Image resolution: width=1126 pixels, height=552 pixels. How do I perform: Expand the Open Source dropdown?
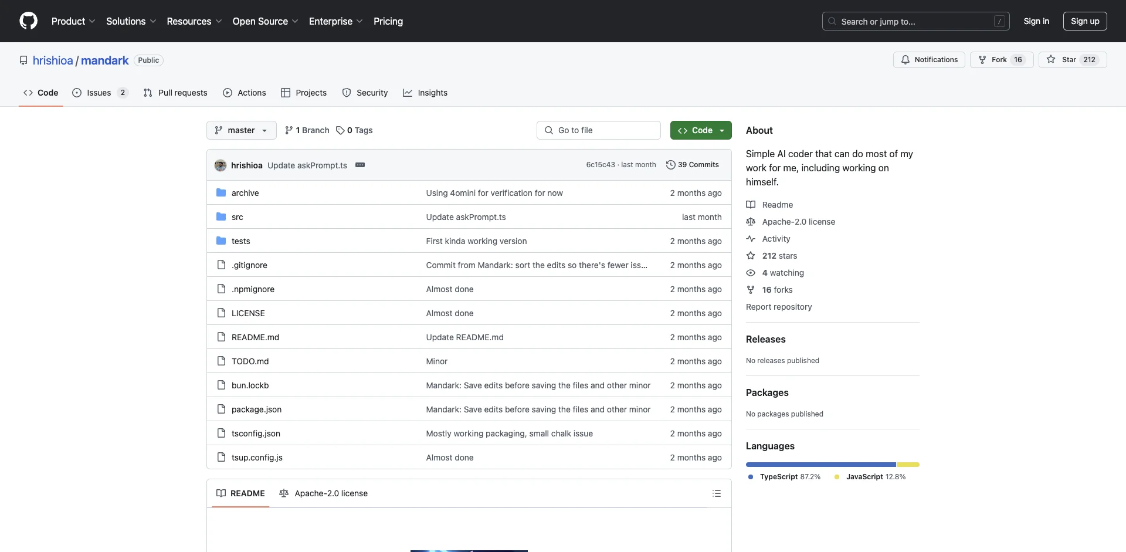[265, 21]
